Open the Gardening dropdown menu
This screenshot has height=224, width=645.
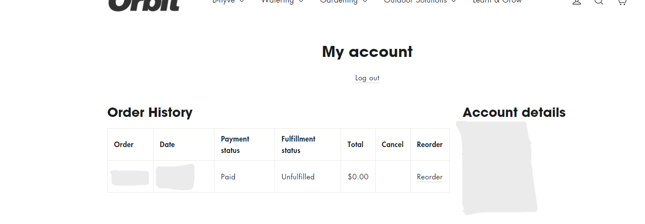pos(344,1)
